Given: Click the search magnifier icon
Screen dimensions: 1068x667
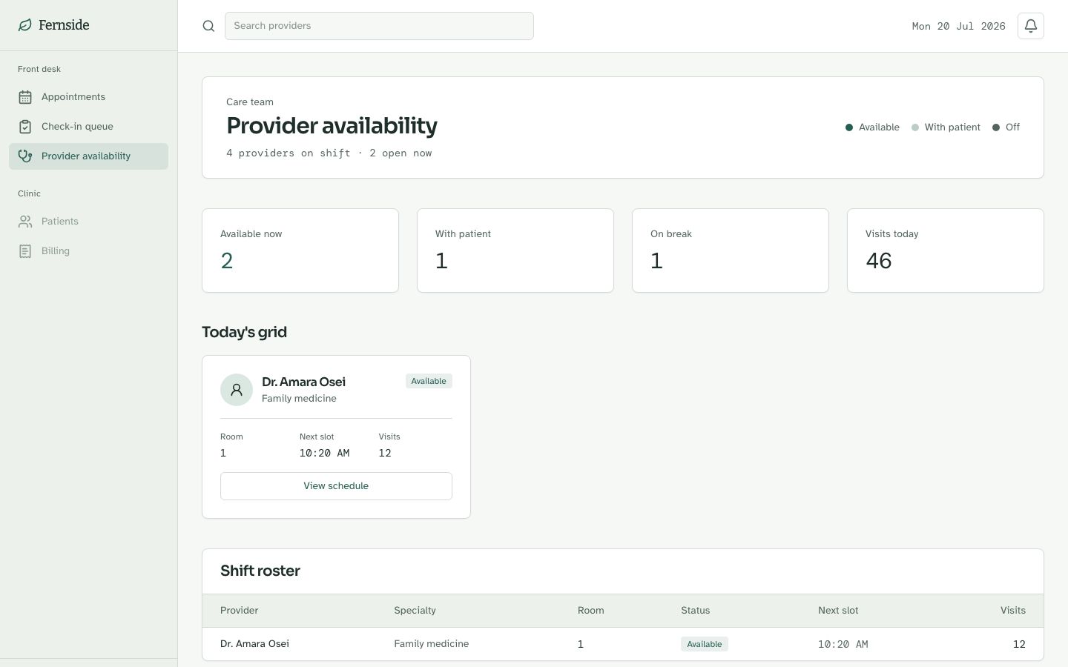Looking at the screenshot, I should pyautogui.click(x=208, y=26).
